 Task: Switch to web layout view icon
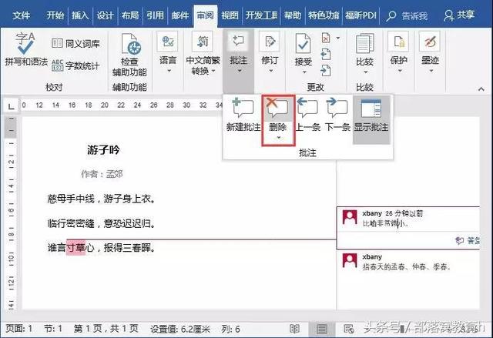[349, 329]
